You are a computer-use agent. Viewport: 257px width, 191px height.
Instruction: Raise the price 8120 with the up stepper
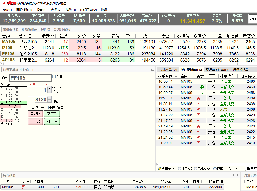[49, 98]
